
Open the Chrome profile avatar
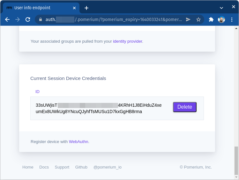(x=221, y=19)
